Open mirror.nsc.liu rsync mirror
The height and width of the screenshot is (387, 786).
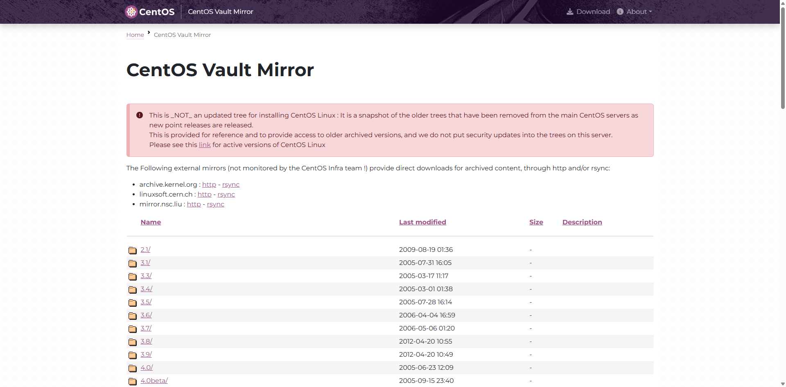[x=216, y=204]
